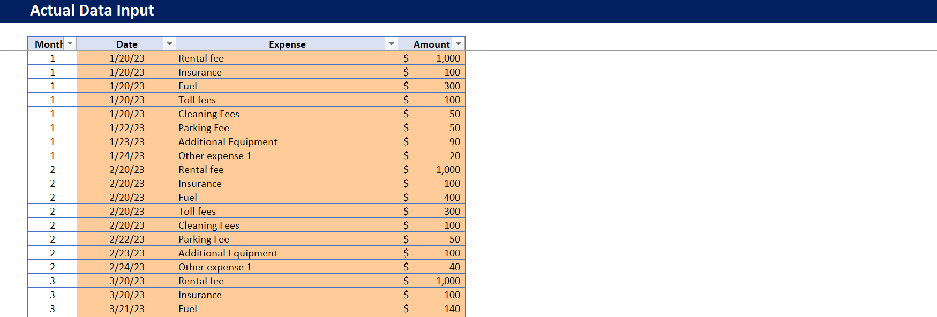
Task: Select the 1/20/23 Insurance expense cell
Action: coord(287,72)
